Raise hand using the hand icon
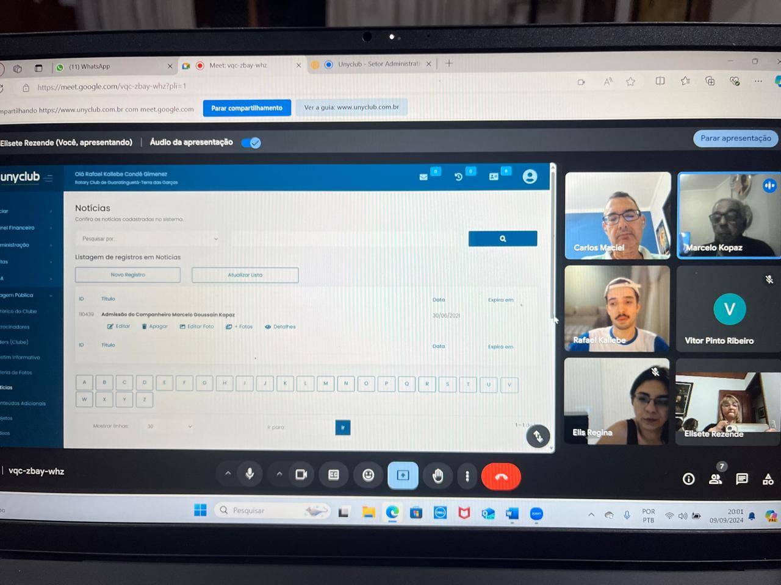The height and width of the screenshot is (585, 781). [437, 476]
